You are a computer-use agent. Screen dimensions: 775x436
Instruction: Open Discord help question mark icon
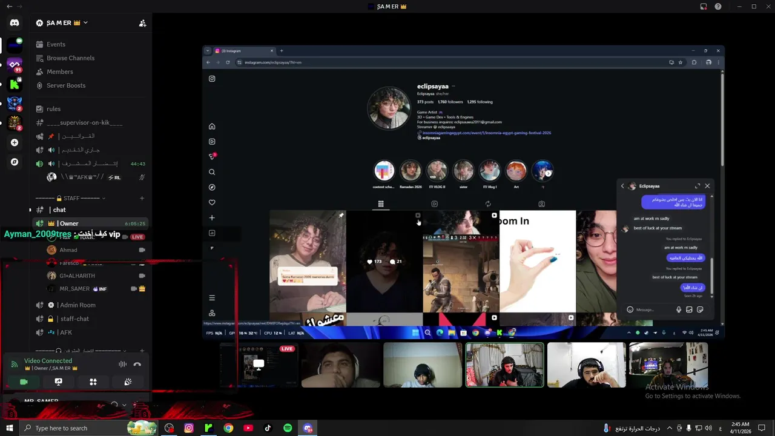(718, 7)
